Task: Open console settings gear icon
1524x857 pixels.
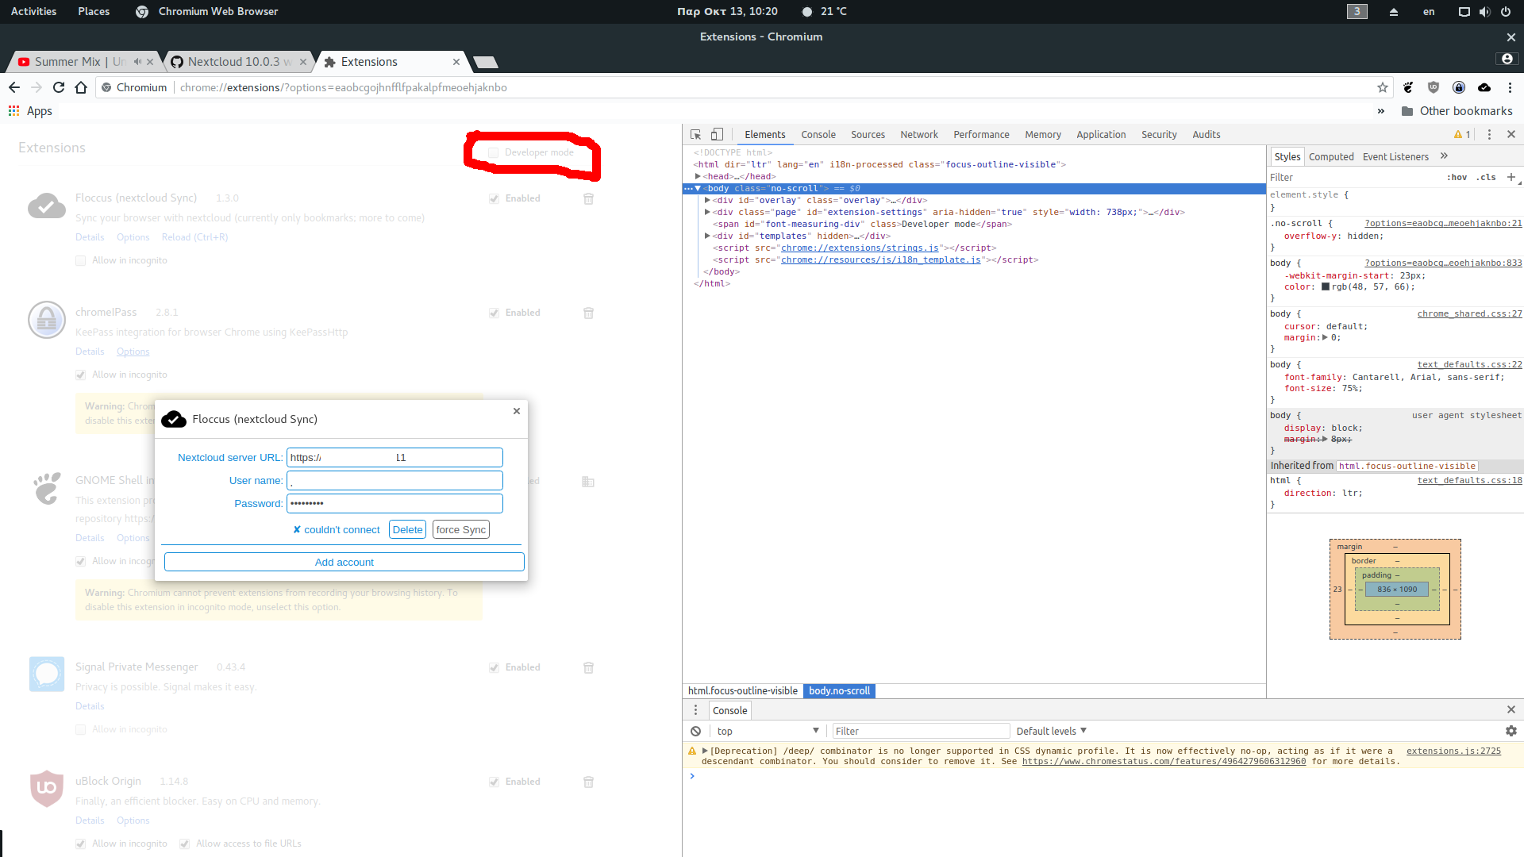Action: 1511,731
